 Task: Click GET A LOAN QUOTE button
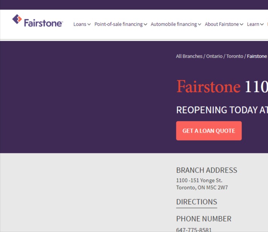(209, 131)
